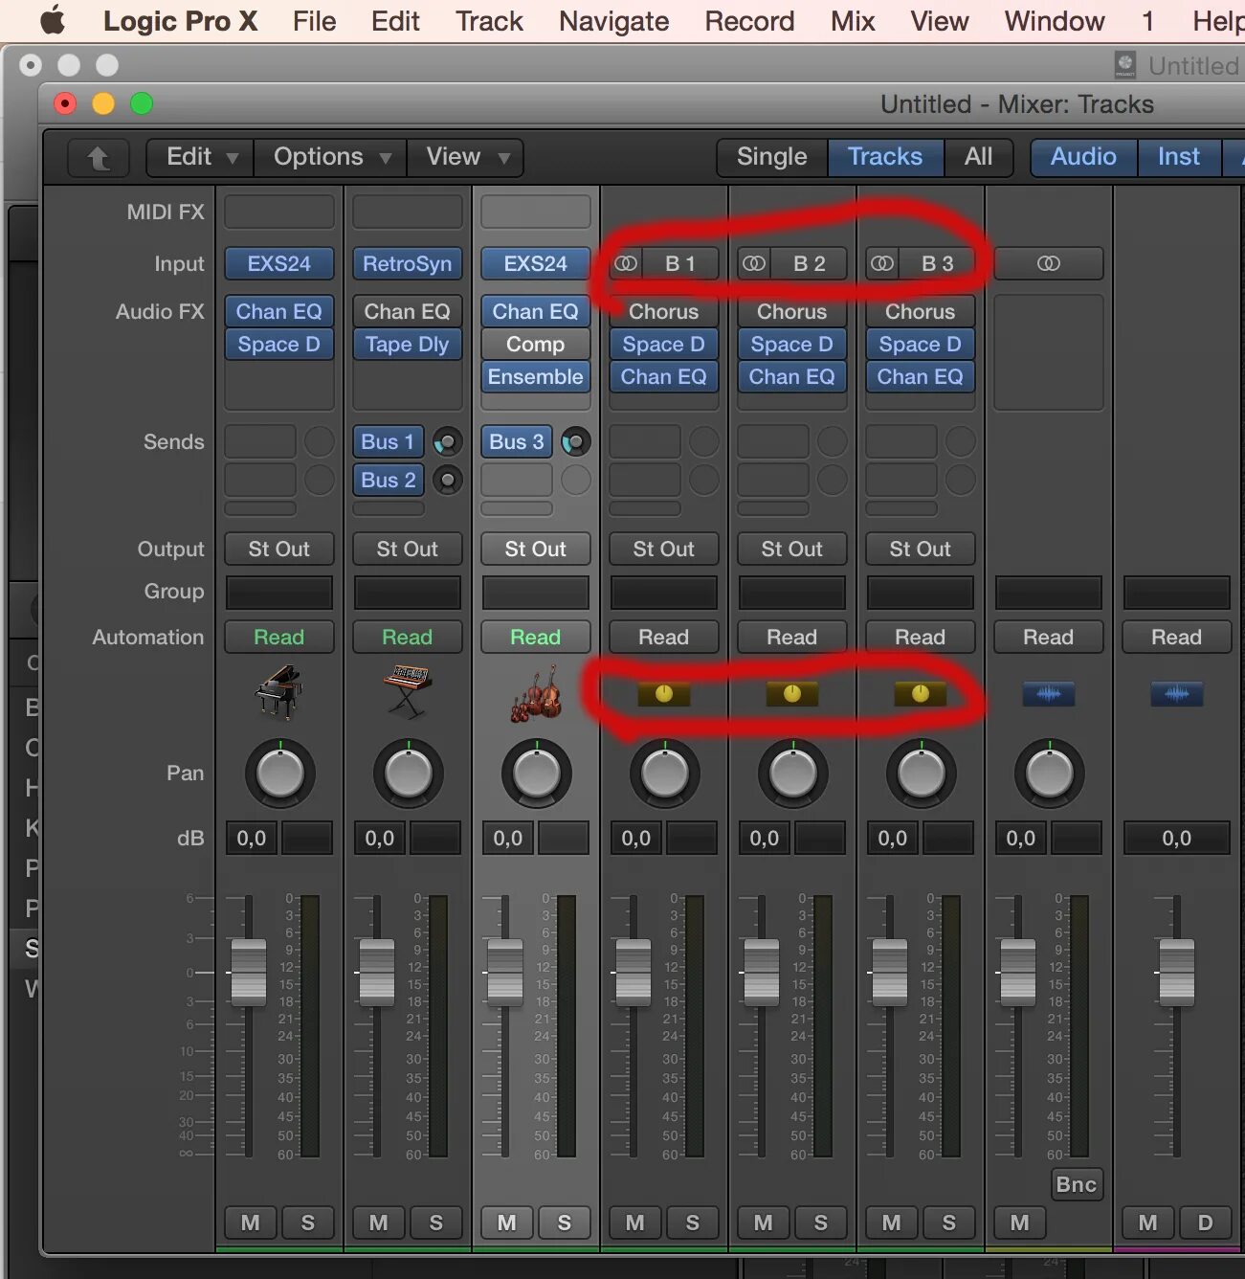Click the volume fader on the Bnc strip
1245x1279 pixels.
(1018, 973)
